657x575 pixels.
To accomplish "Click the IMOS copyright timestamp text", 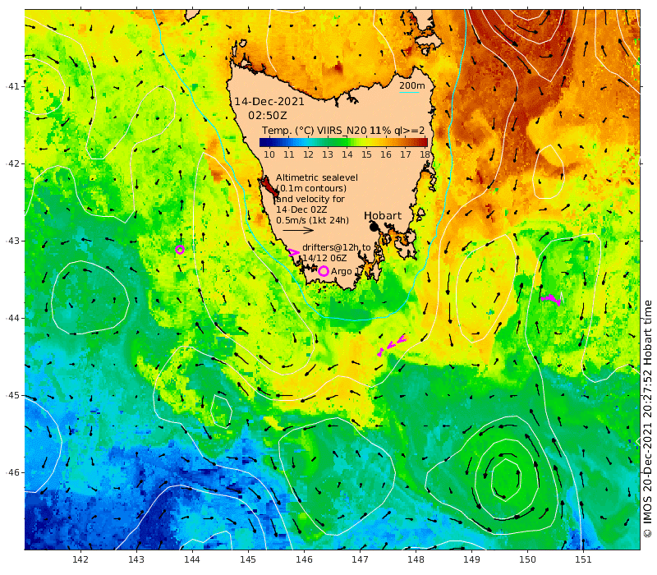I will pyautogui.click(x=647, y=419).
